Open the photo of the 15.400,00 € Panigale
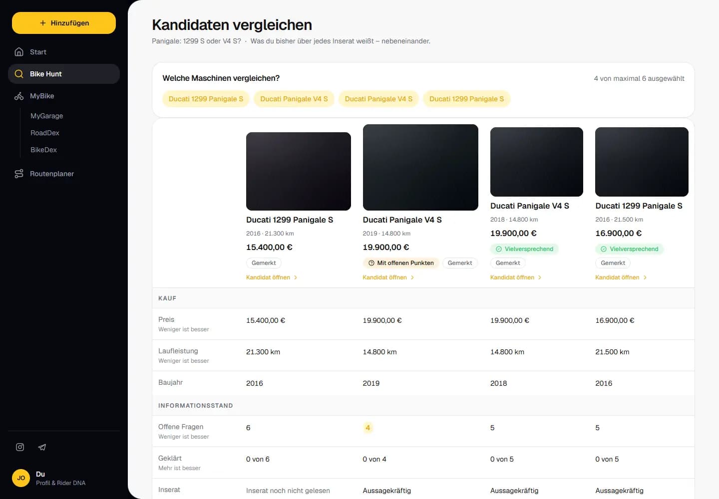 [x=299, y=171]
